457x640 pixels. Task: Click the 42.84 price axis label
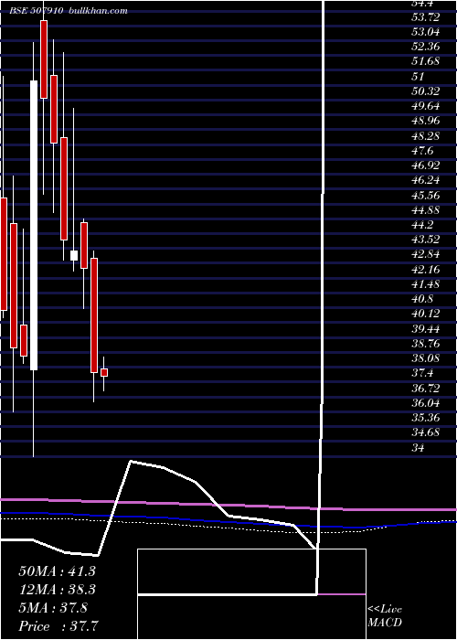click(x=426, y=255)
